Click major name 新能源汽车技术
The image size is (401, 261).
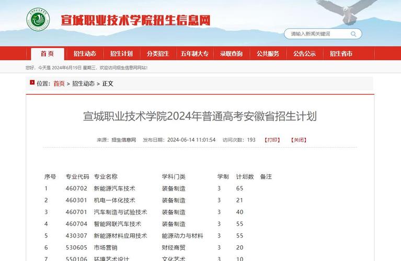tap(114, 188)
